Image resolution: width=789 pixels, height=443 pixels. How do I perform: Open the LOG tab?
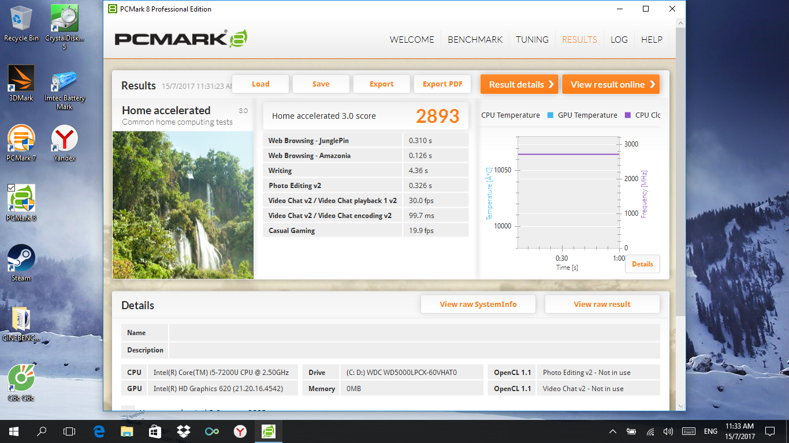pos(619,40)
